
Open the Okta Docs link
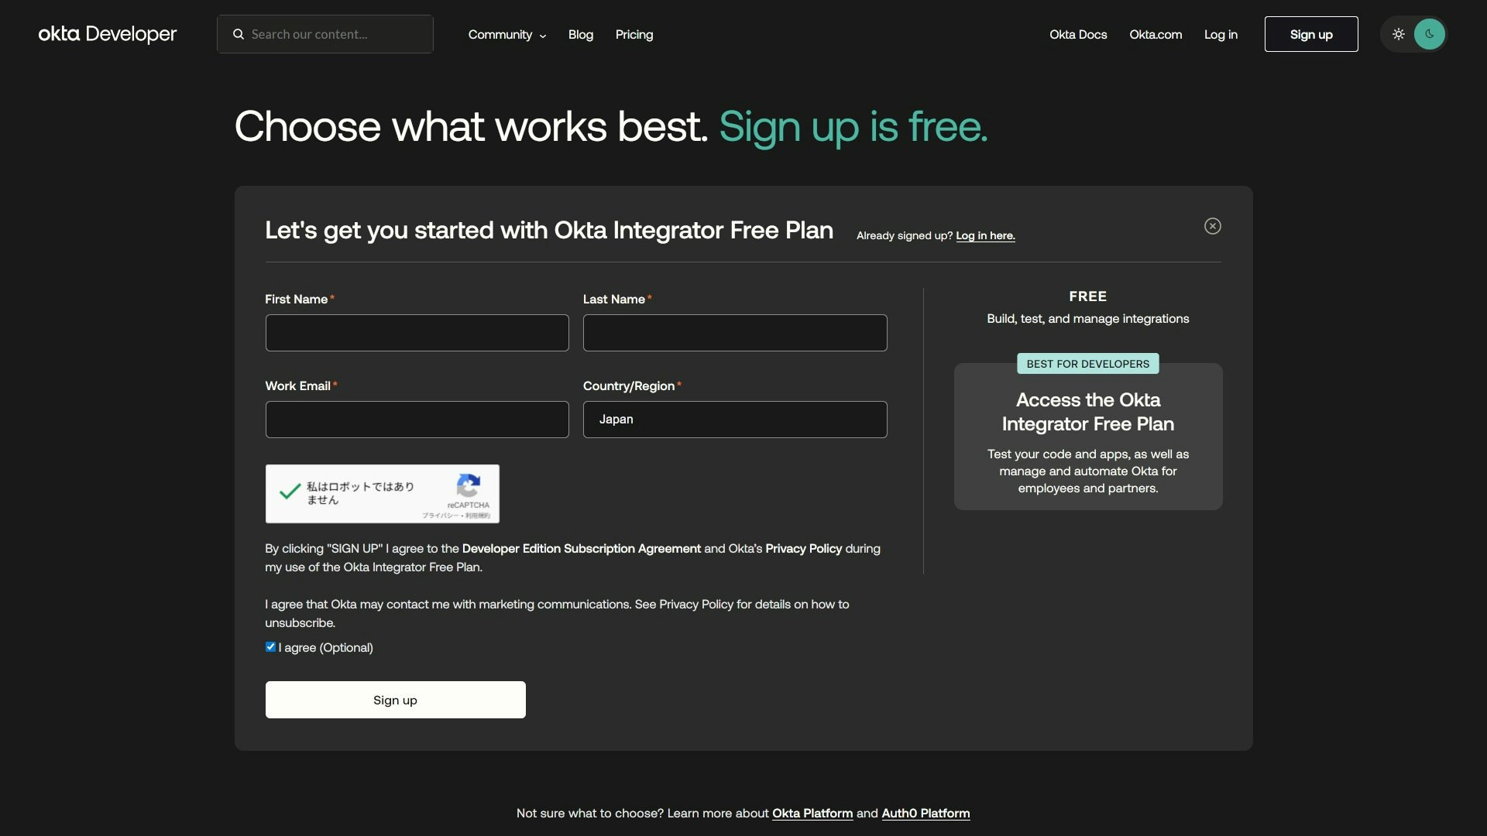point(1077,35)
